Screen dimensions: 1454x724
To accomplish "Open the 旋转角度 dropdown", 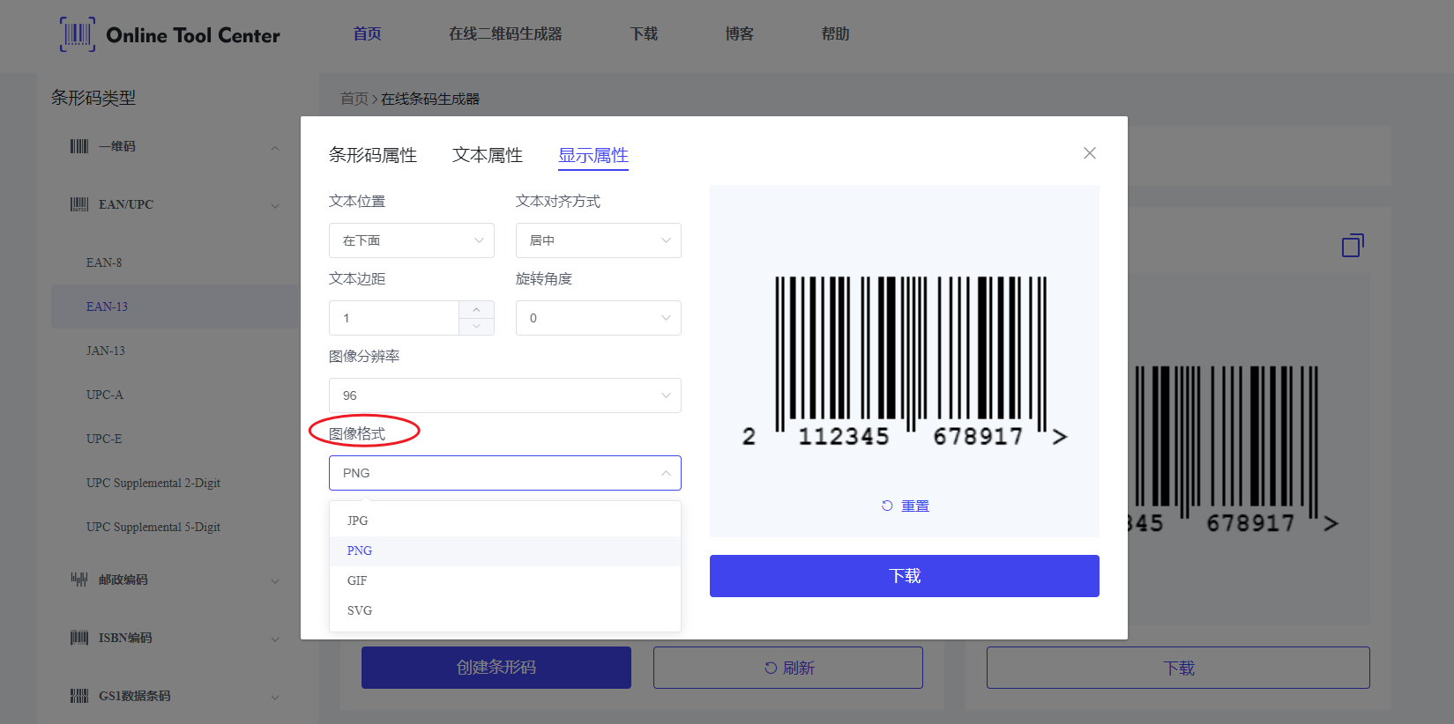I will [x=599, y=318].
